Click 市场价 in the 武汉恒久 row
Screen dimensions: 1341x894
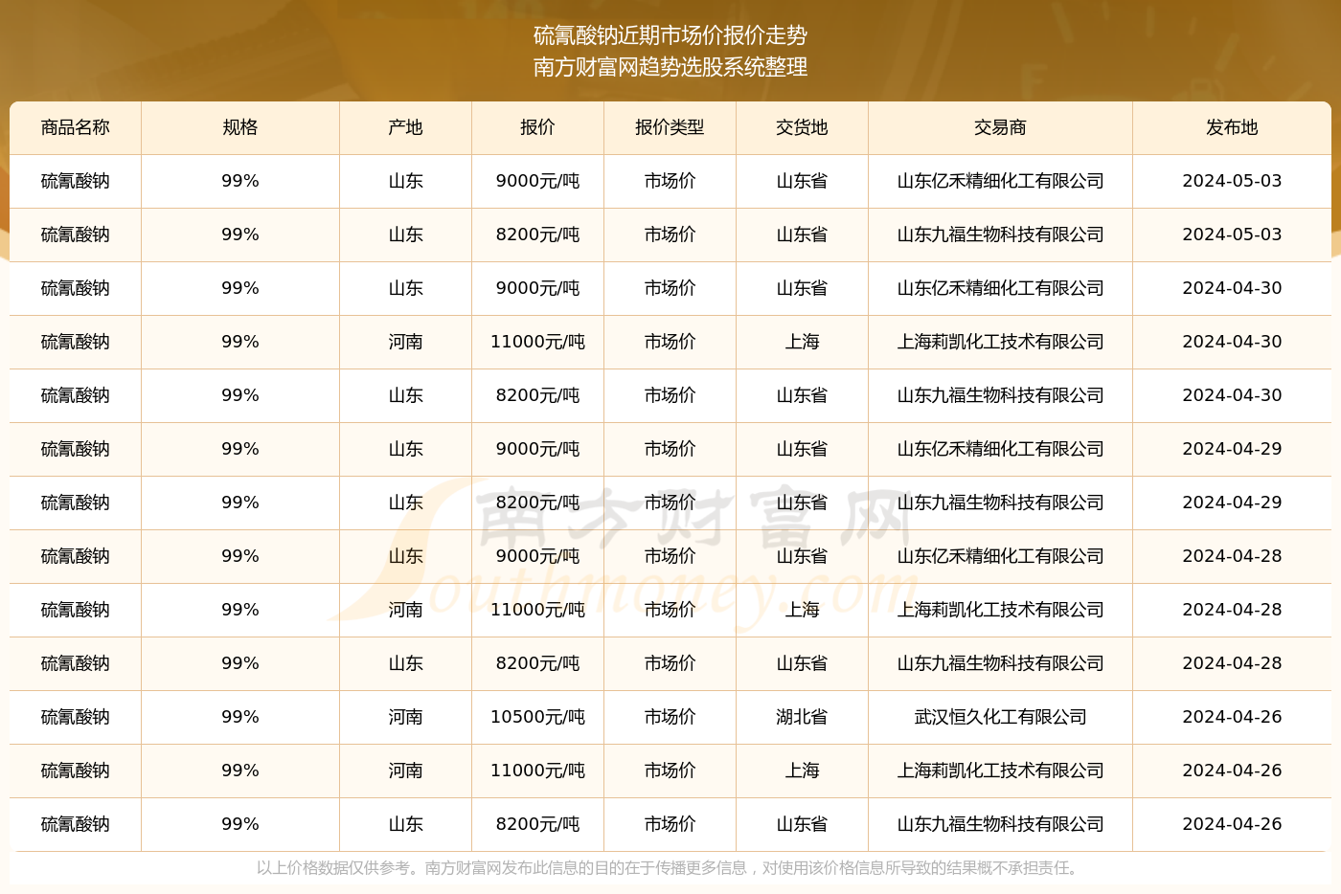pos(670,717)
